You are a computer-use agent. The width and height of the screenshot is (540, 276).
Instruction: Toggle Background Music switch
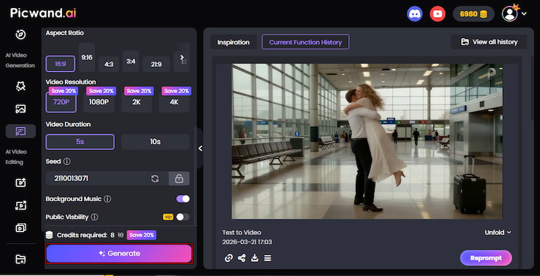click(x=182, y=199)
